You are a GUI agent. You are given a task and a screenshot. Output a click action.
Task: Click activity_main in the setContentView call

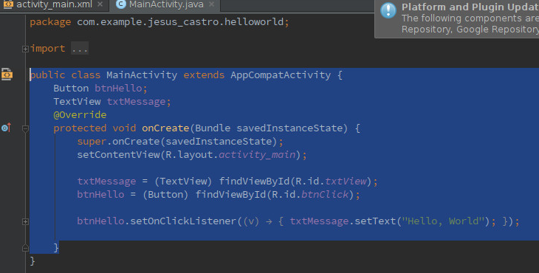[x=257, y=155]
